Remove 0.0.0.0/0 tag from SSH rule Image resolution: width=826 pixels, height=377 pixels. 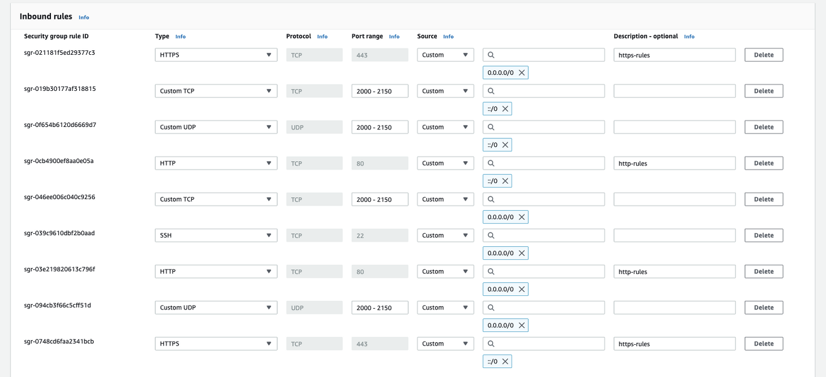pos(521,253)
